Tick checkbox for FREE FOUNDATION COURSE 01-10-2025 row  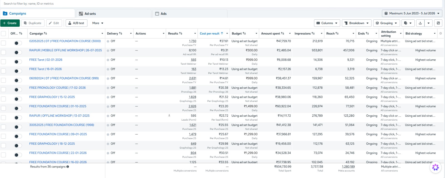point(3,108)
